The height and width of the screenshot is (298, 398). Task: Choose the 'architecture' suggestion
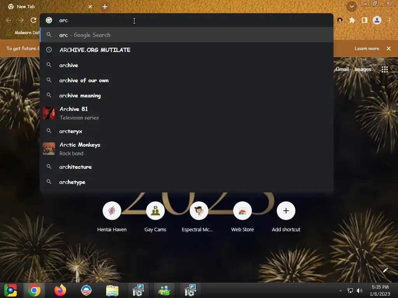187,167
